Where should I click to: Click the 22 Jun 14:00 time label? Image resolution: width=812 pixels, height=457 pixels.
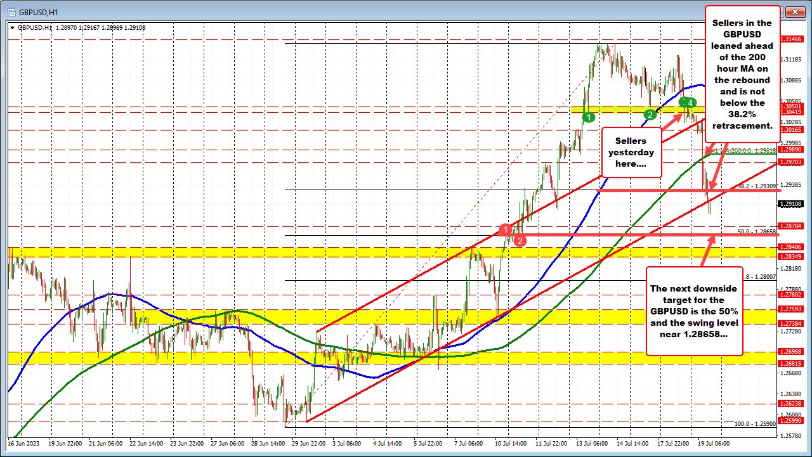147,444
